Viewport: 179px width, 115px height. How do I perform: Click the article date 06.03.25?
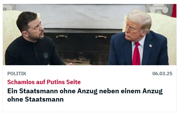click(x=162, y=74)
